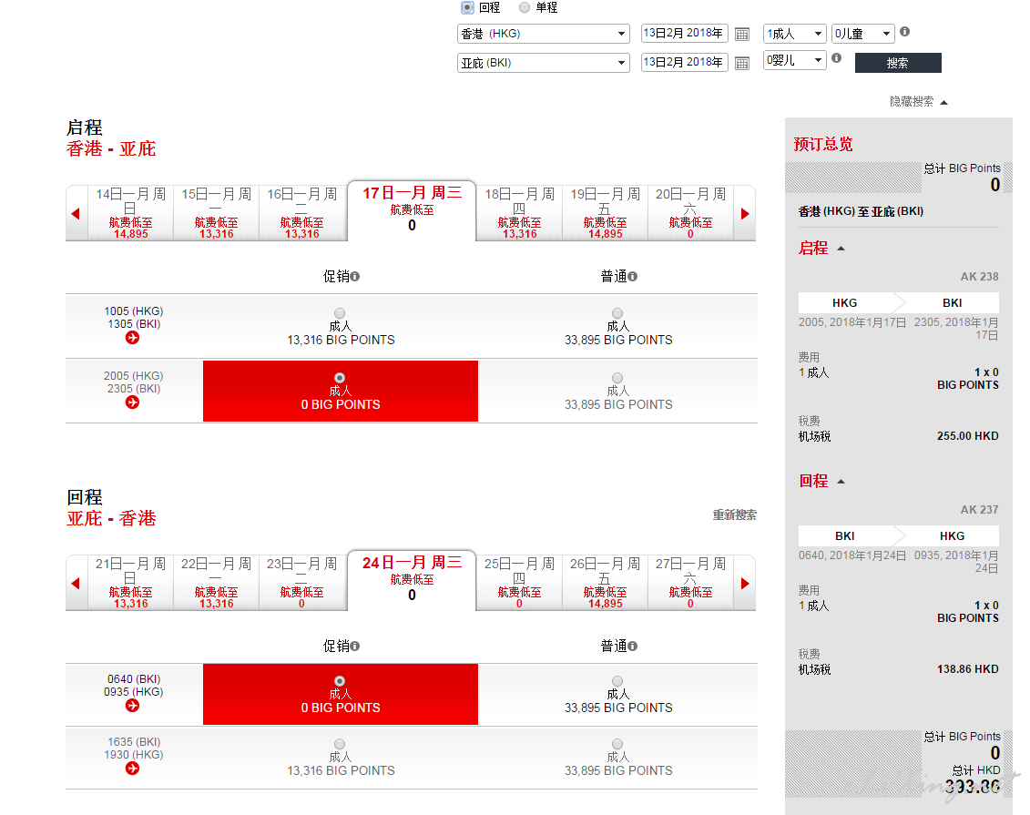Show previous dates in departure date strip
The width and height of the screenshot is (1030, 815).
pyautogui.click(x=76, y=213)
